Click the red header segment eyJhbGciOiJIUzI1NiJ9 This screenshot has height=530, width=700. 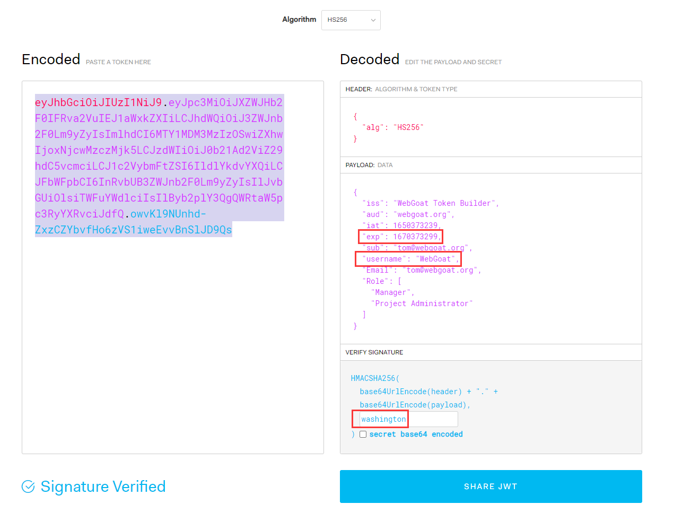(x=98, y=102)
